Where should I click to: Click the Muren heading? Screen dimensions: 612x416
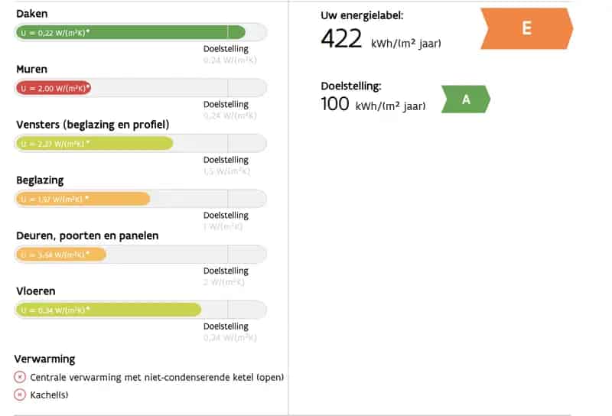click(31, 69)
